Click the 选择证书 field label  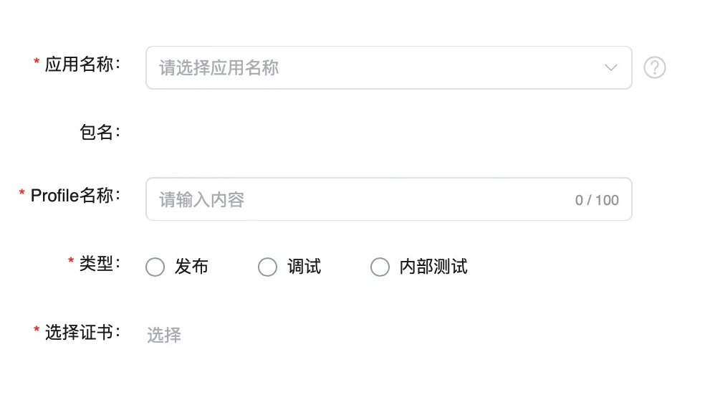click(79, 333)
